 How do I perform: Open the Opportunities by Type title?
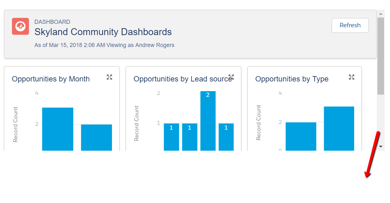(292, 79)
